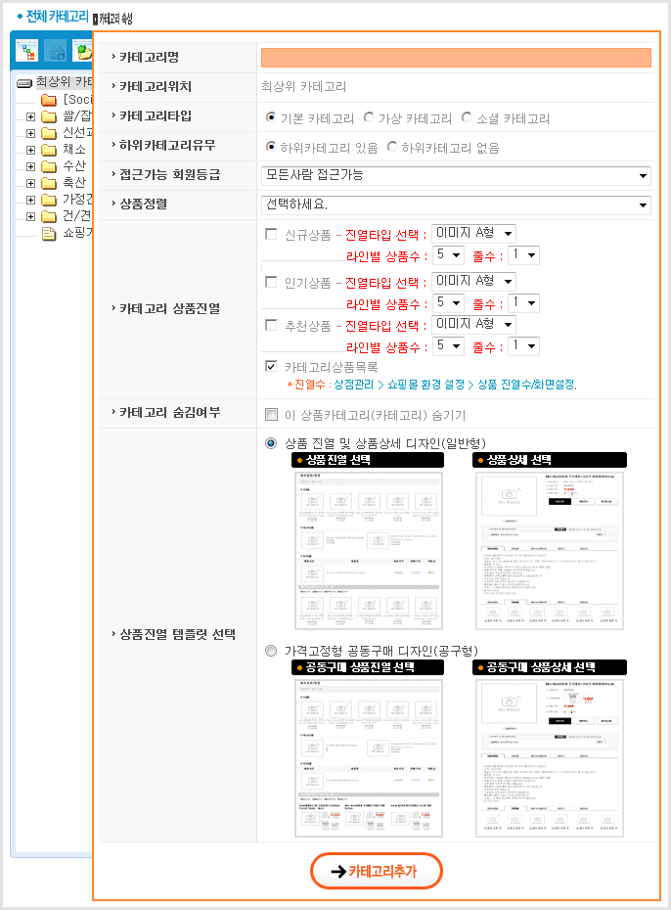Click the 전체 카테고리 heading
This screenshot has width=671, height=910.
(58, 17)
